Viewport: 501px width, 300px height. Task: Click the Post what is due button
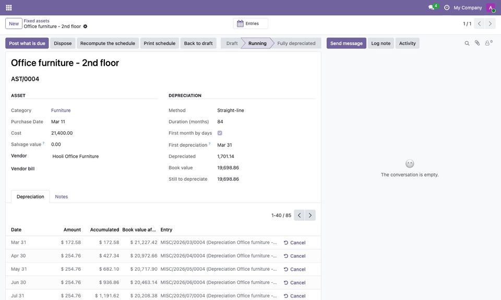pos(27,43)
